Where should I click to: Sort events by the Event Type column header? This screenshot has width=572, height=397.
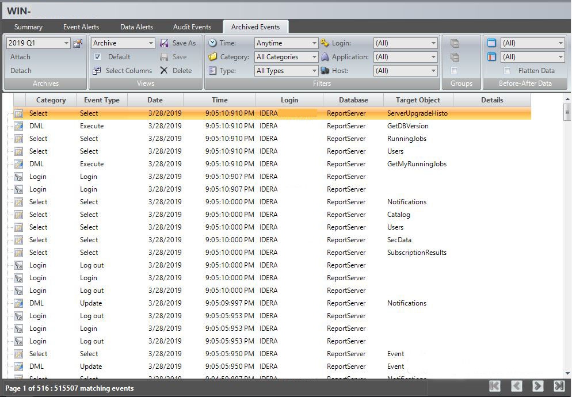(x=102, y=100)
